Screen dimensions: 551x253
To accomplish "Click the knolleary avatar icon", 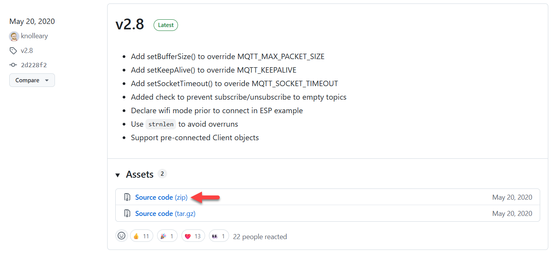I will coord(14,36).
